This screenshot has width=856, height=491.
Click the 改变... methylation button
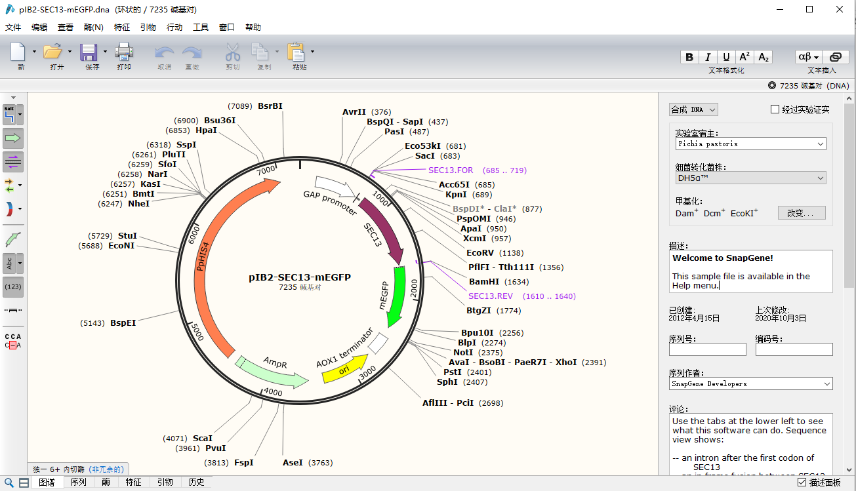(x=802, y=213)
